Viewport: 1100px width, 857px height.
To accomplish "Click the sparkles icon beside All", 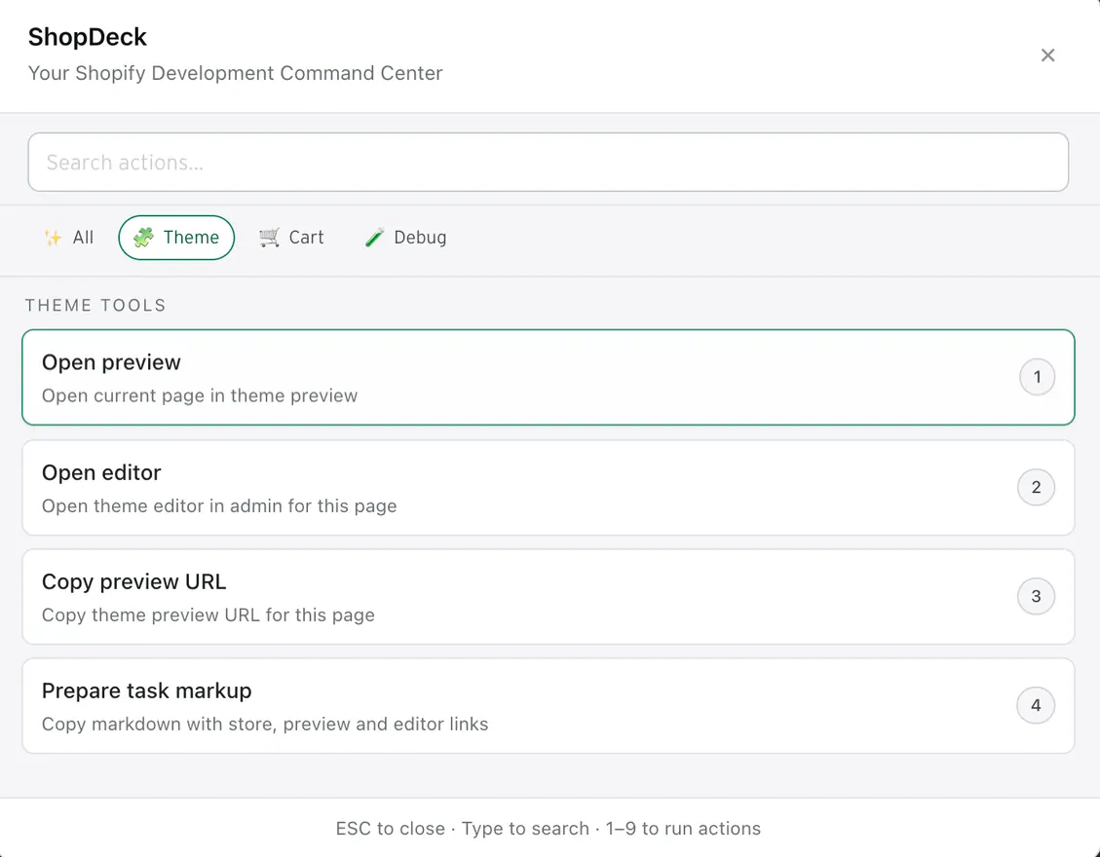I will click(54, 238).
